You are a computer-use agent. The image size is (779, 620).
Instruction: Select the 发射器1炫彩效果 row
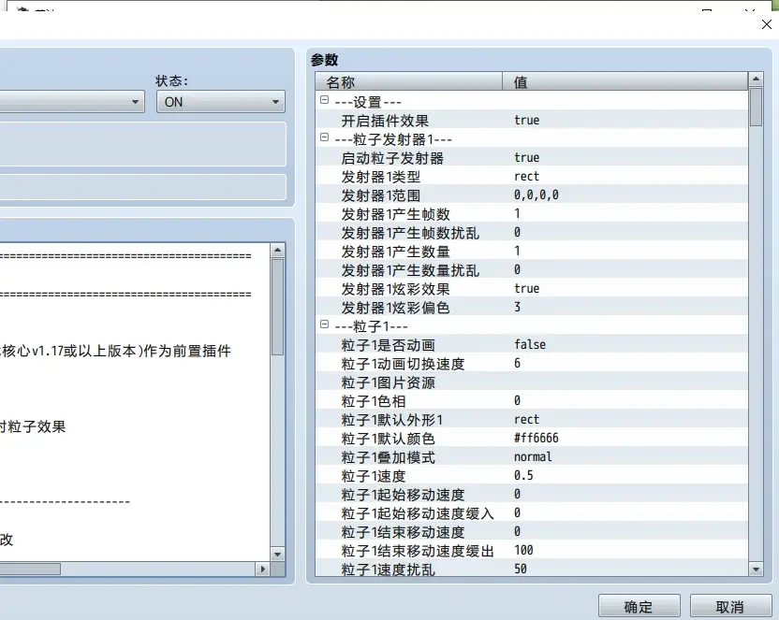tap(532, 289)
